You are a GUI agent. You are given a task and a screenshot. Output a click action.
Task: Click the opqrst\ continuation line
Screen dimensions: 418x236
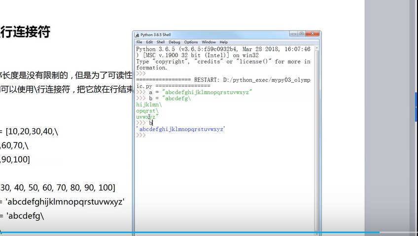click(x=147, y=110)
